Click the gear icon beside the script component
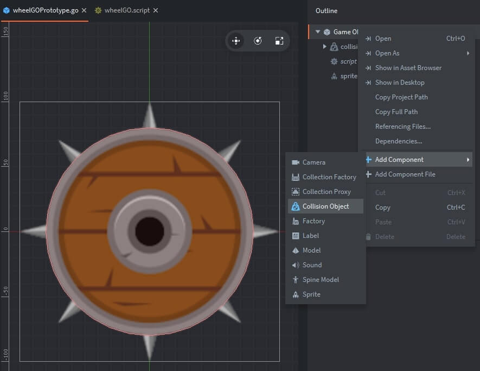This screenshot has height=371, width=480. [x=333, y=61]
